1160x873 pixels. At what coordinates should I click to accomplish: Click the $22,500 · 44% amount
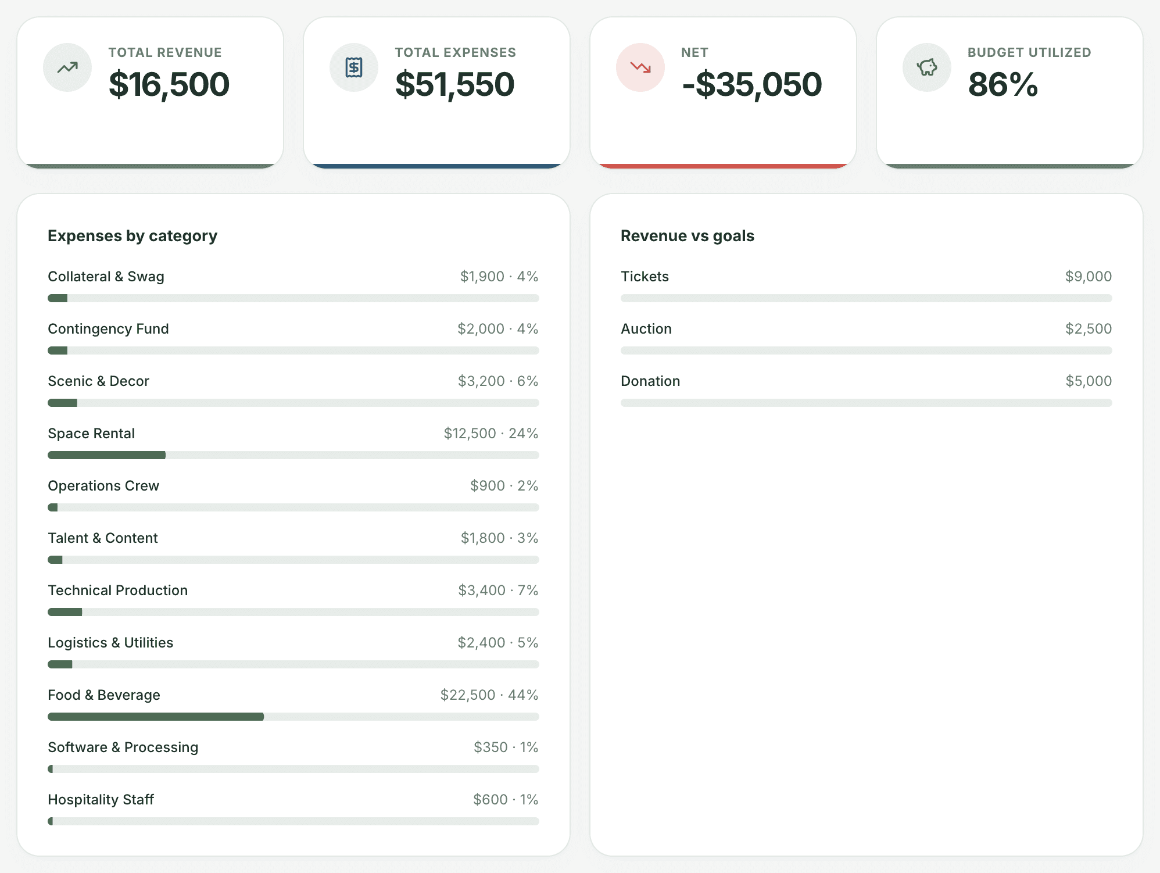(x=489, y=695)
